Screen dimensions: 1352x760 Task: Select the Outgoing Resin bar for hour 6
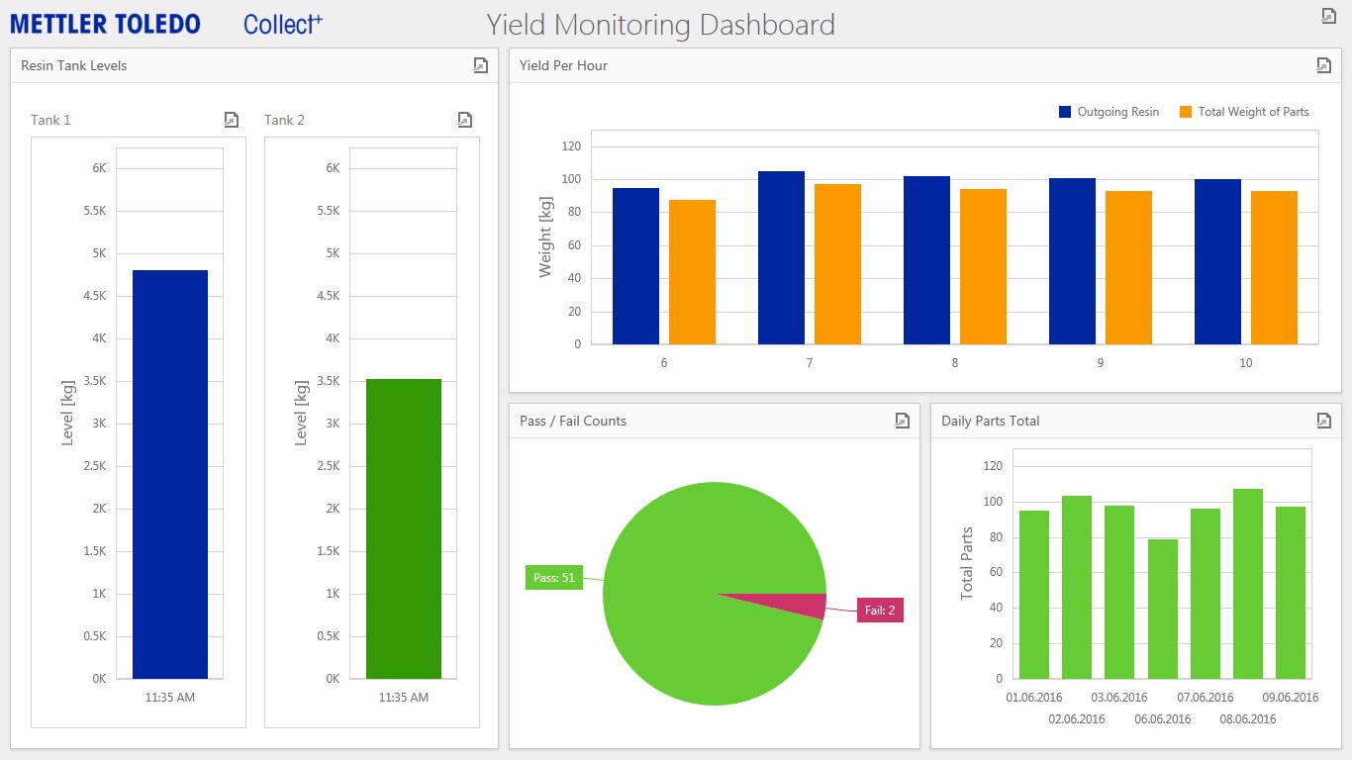(x=635, y=266)
